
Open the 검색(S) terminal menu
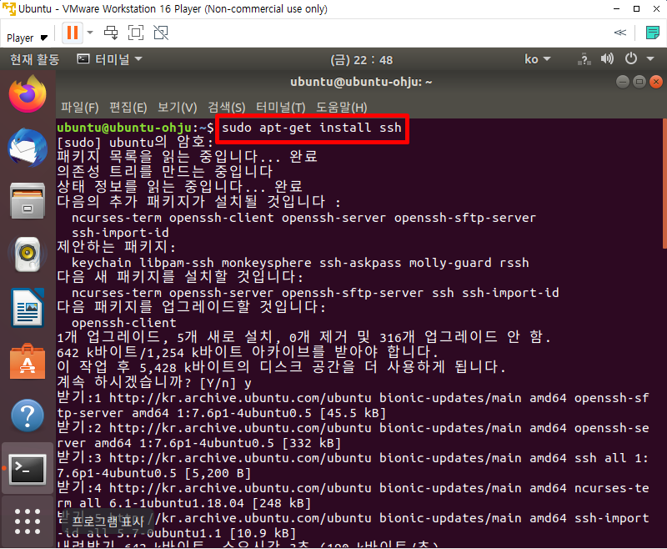point(226,108)
